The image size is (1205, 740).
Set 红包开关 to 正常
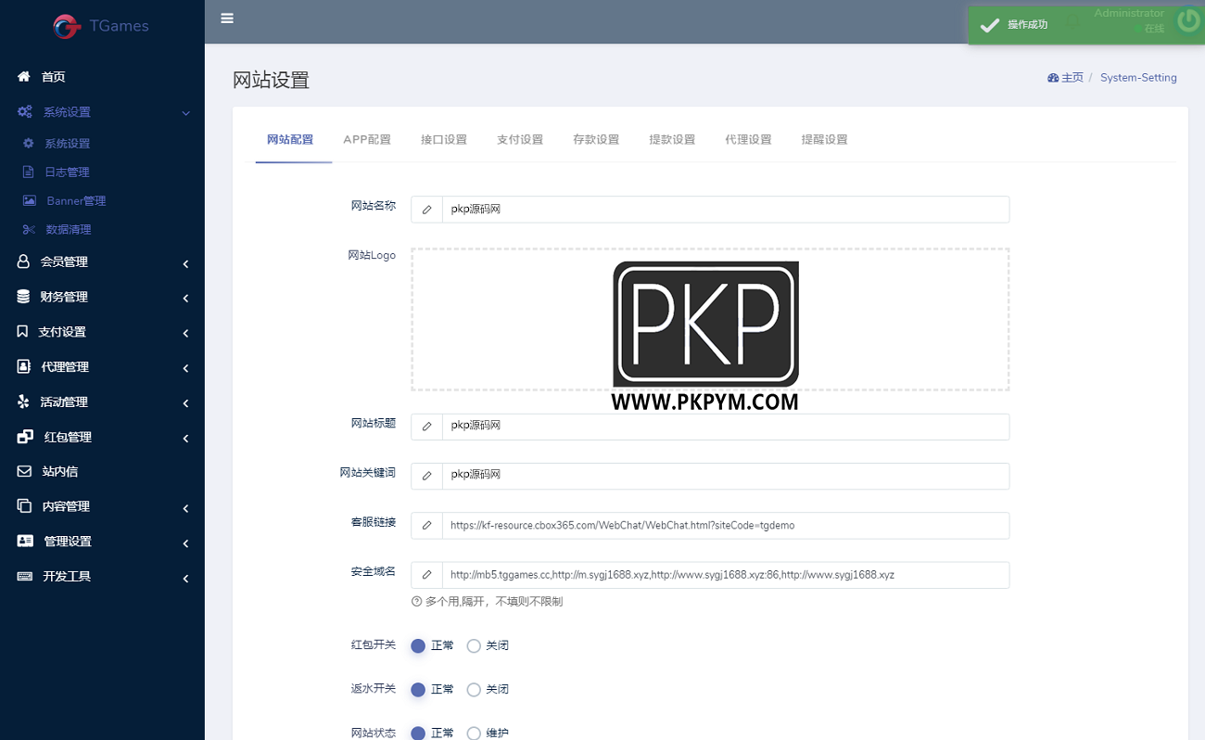coord(418,645)
